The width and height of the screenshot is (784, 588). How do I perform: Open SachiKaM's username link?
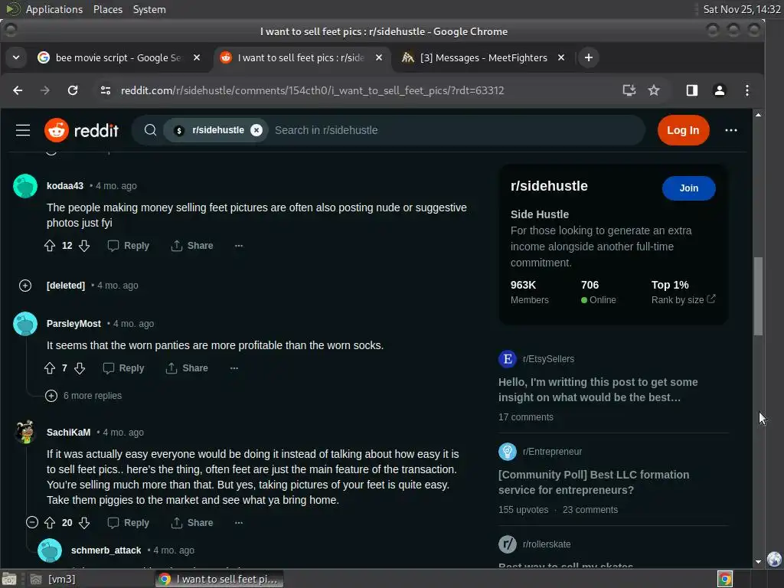tap(68, 433)
